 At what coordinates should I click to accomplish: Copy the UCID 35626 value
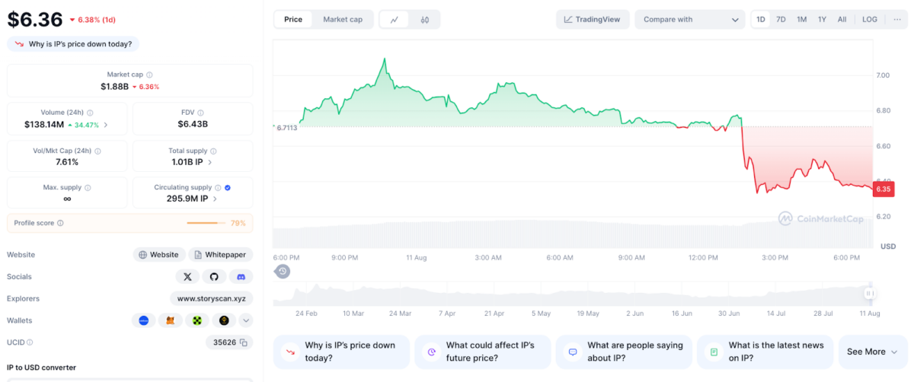point(244,343)
